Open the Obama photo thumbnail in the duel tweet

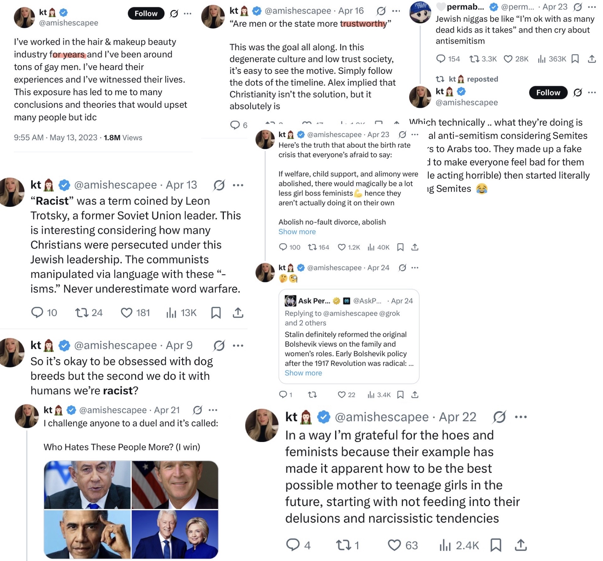coord(87,534)
